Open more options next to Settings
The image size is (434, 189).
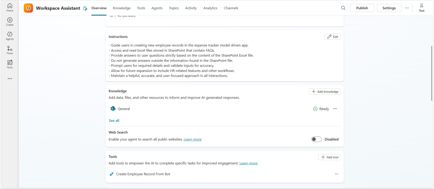[407, 8]
